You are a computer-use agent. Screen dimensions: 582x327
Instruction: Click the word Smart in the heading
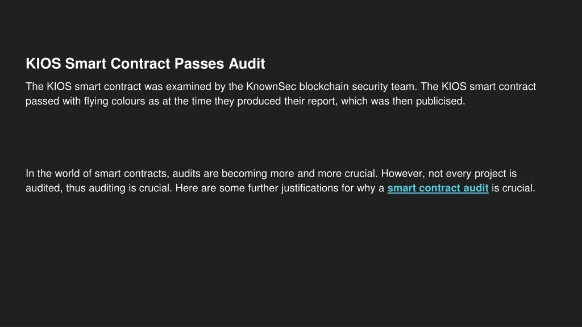(x=86, y=64)
